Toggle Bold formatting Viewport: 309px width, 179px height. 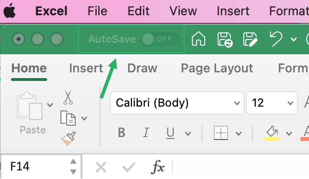point(121,132)
